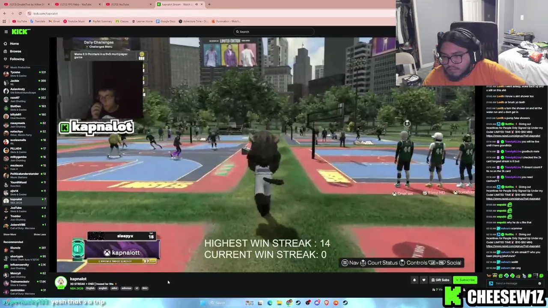Click the Kick logo
Screen dimensions: 548x308
pyautogui.click(x=21, y=32)
